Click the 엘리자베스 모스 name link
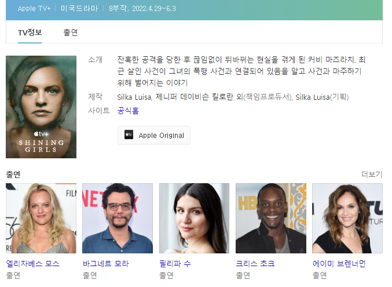Screen dimensions: 392x287 pos(33,263)
